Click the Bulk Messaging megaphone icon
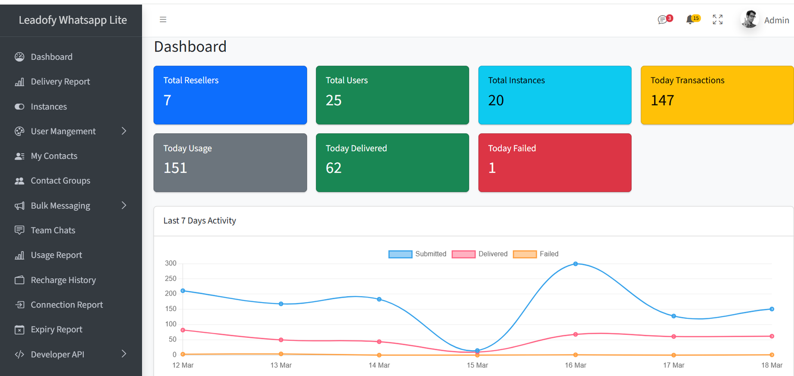The image size is (794, 376). tap(19, 206)
